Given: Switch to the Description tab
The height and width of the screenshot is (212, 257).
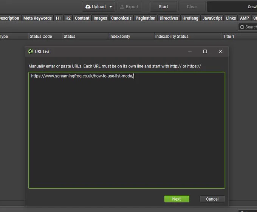Looking at the screenshot, I should pos(9,18).
